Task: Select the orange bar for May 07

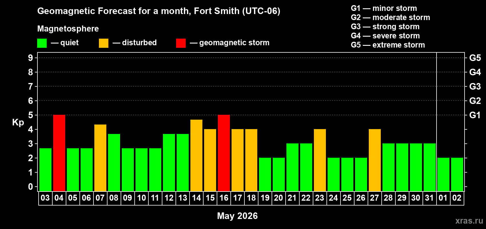Action: 100,158
